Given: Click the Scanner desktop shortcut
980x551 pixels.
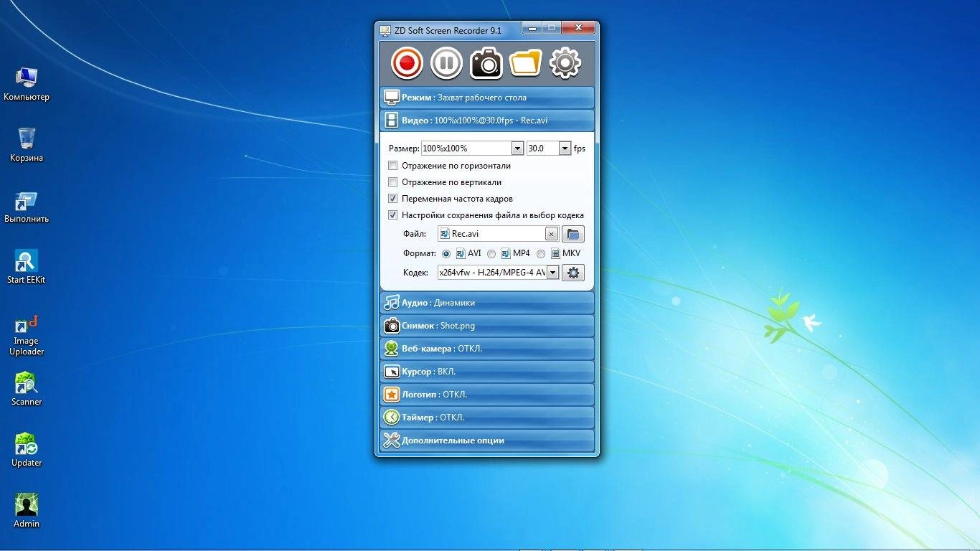Looking at the screenshot, I should pos(27,389).
